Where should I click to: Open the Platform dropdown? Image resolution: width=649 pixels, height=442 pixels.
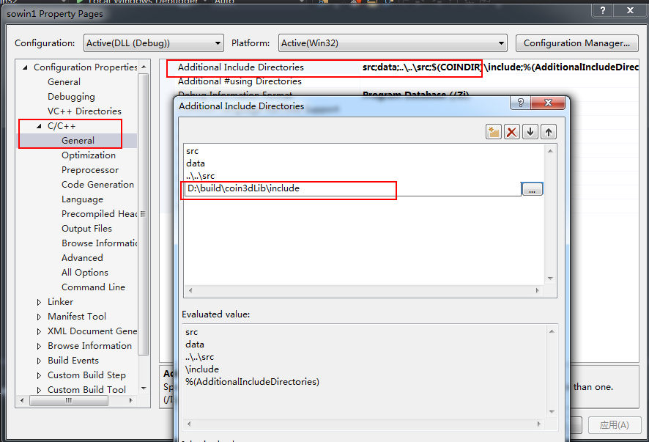coord(392,43)
